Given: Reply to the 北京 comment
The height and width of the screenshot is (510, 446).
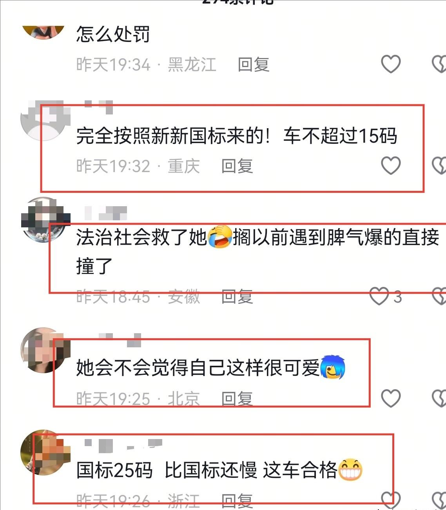Looking at the screenshot, I should coord(237,399).
